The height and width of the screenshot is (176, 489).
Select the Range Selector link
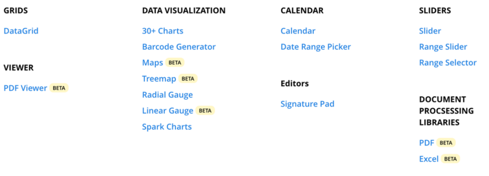coord(448,63)
